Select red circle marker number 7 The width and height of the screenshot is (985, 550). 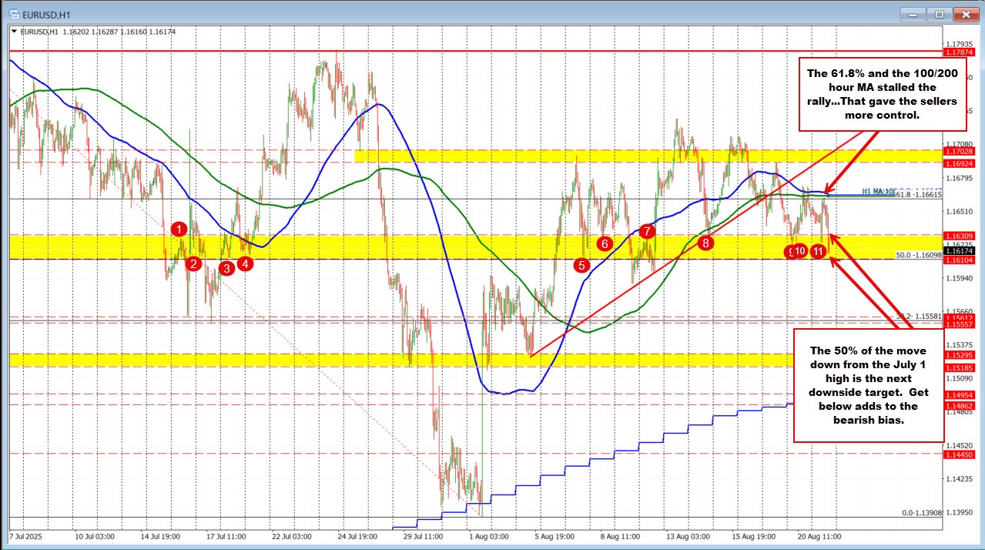(647, 231)
